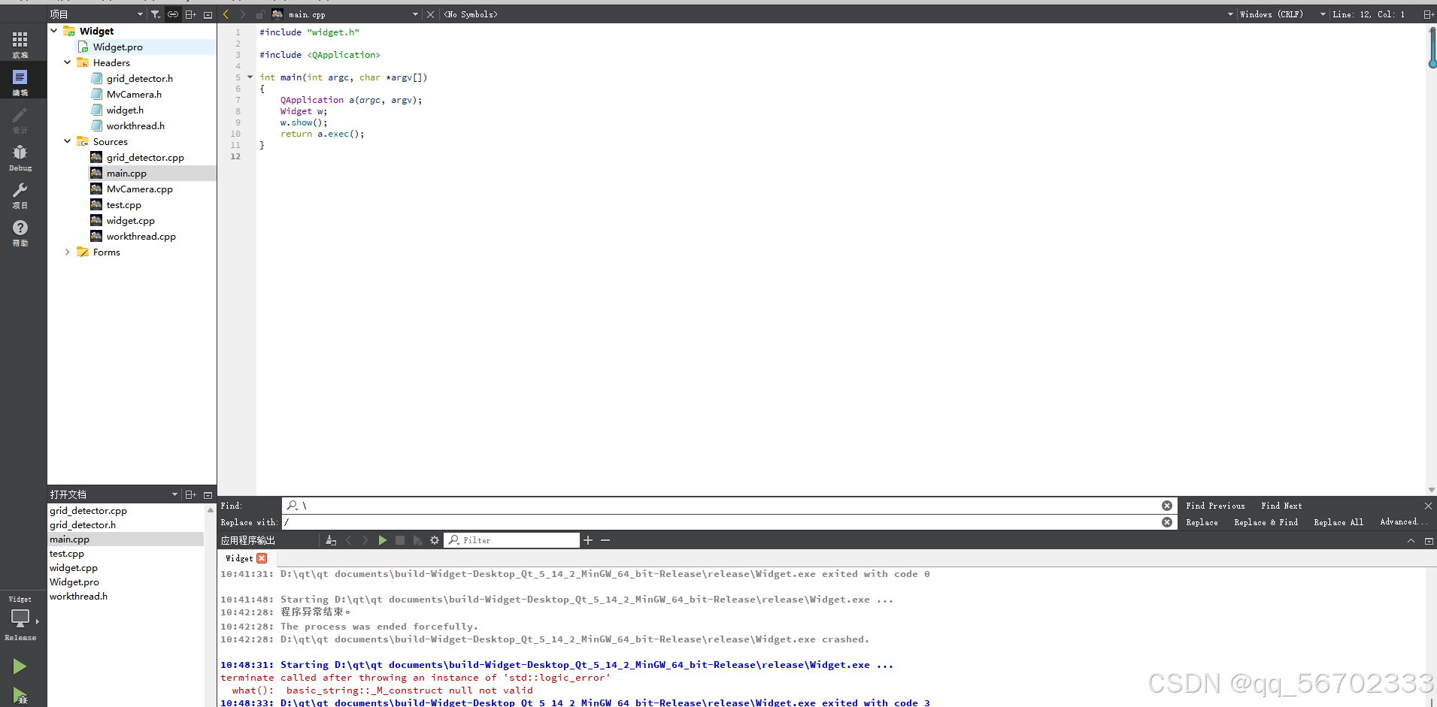Click the Replace All button
The height and width of the screenshot is (707, 1437).
point(1338,522)
